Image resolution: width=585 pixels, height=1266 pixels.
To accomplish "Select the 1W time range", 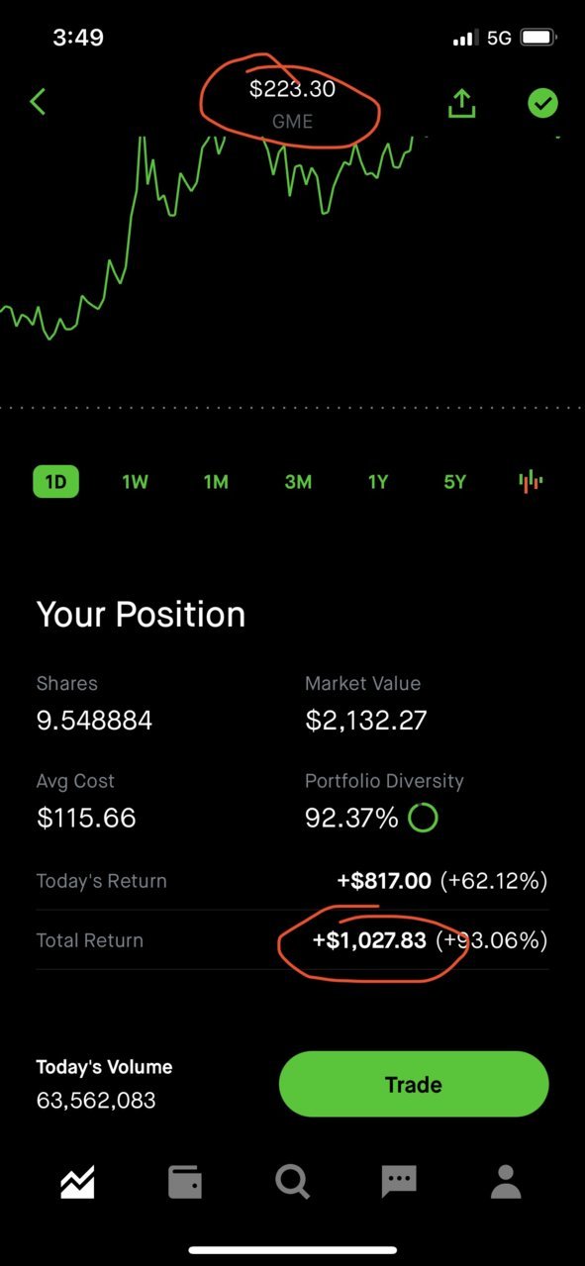I will point(135,482).
